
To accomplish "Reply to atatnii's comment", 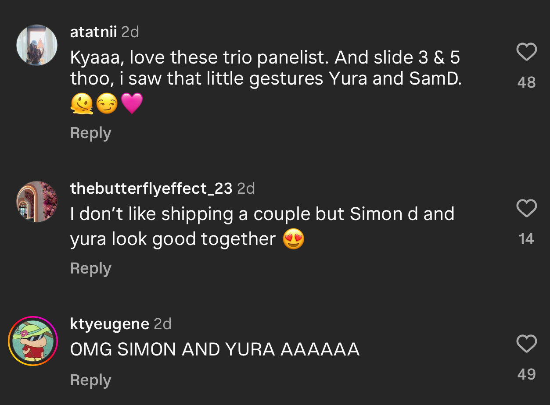I will (90, 133).
